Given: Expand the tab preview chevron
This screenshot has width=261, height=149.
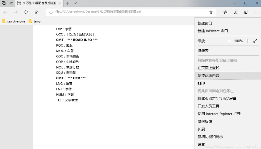Looking at the screenshot, I should pos(75,3).
